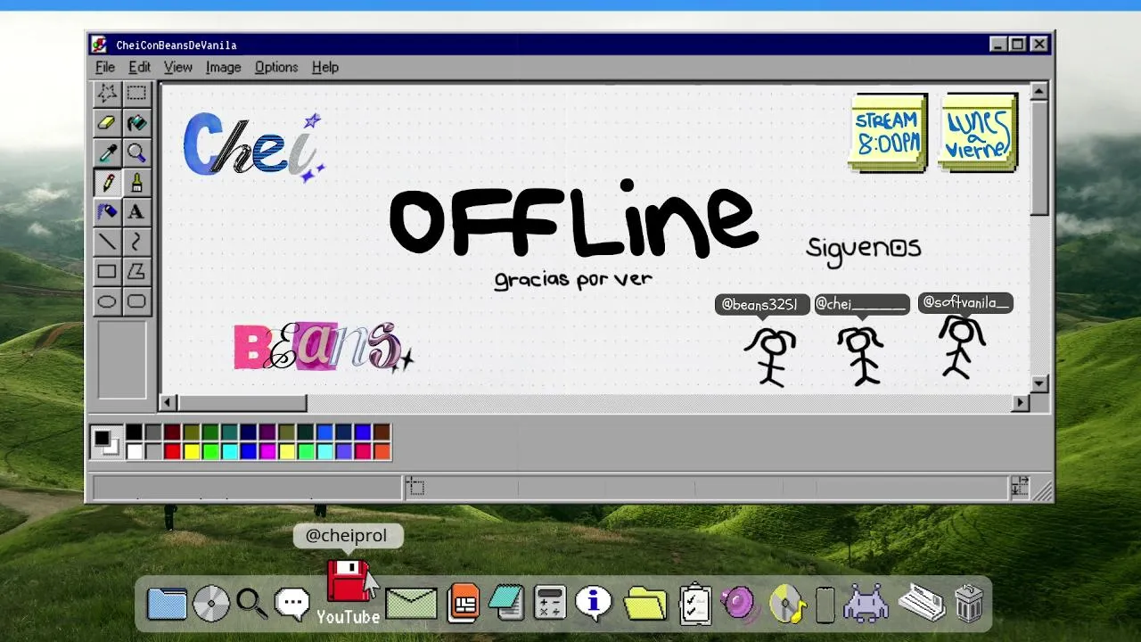The width and height of the screenshot is (1141, 642).
Task: Select the Rectangle shape tool
Action: point(107,271)
